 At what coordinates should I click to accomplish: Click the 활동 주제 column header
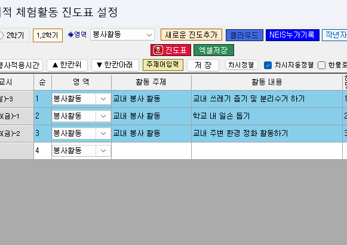[x=151, y=82]
